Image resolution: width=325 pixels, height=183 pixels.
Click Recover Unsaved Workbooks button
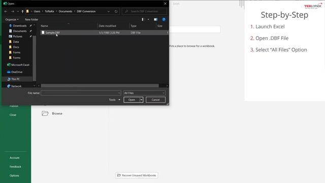click(137, 175)
